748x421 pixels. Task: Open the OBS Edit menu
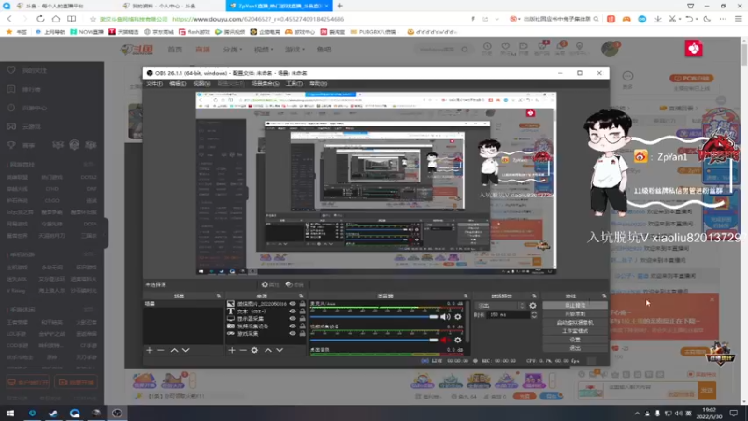(x=178, y=83)
